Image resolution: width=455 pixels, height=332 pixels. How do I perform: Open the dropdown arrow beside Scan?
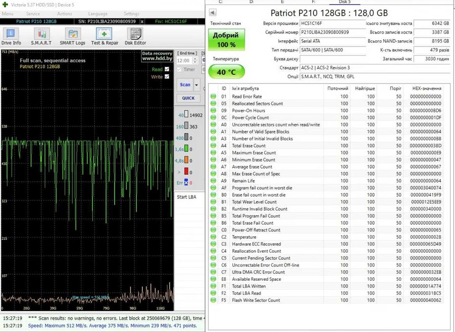tap(197, 85)
